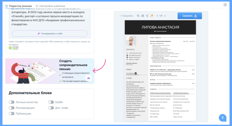Click the Сгенерировать о себе button
Viewport: 232px width, 126px height.
pyautogui.click(x=50, y=34)
